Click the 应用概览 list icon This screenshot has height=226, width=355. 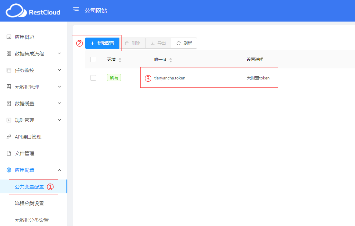pos(9,37)
